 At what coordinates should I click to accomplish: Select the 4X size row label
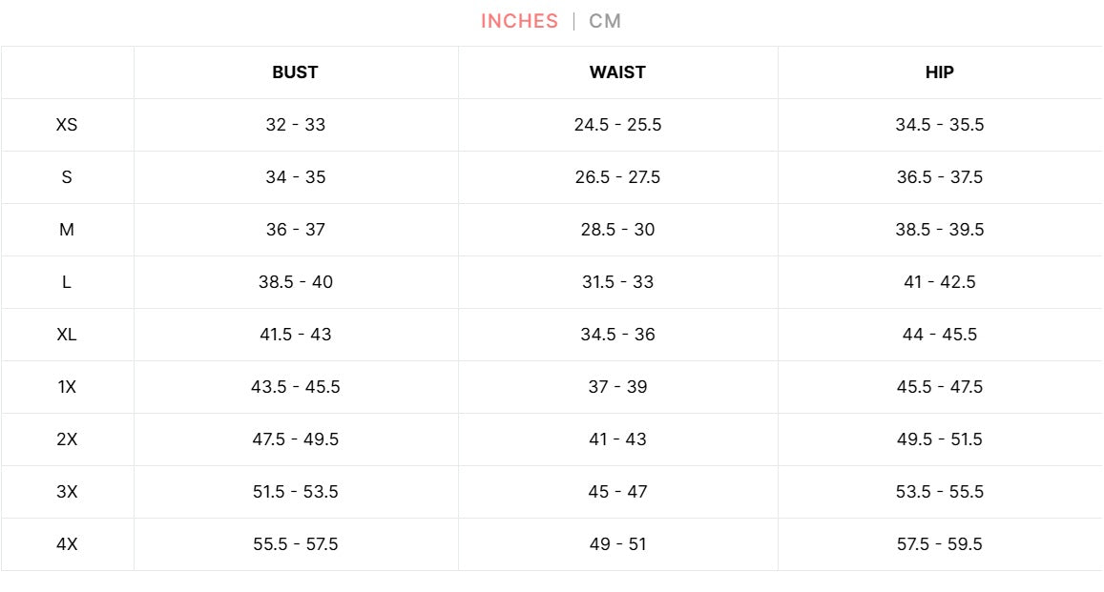point(67,544)
